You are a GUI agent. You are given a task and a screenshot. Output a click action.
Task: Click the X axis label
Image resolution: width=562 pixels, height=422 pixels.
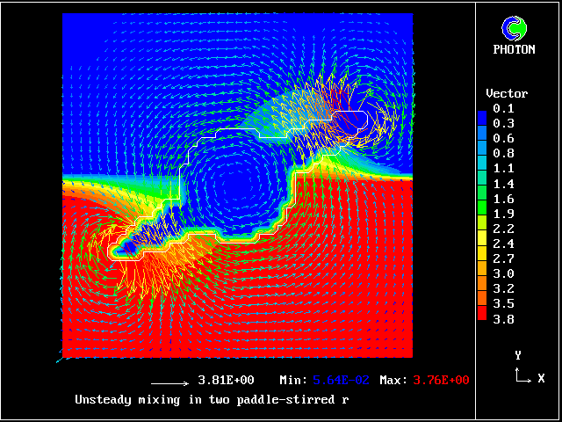click(x=541, y=378)
